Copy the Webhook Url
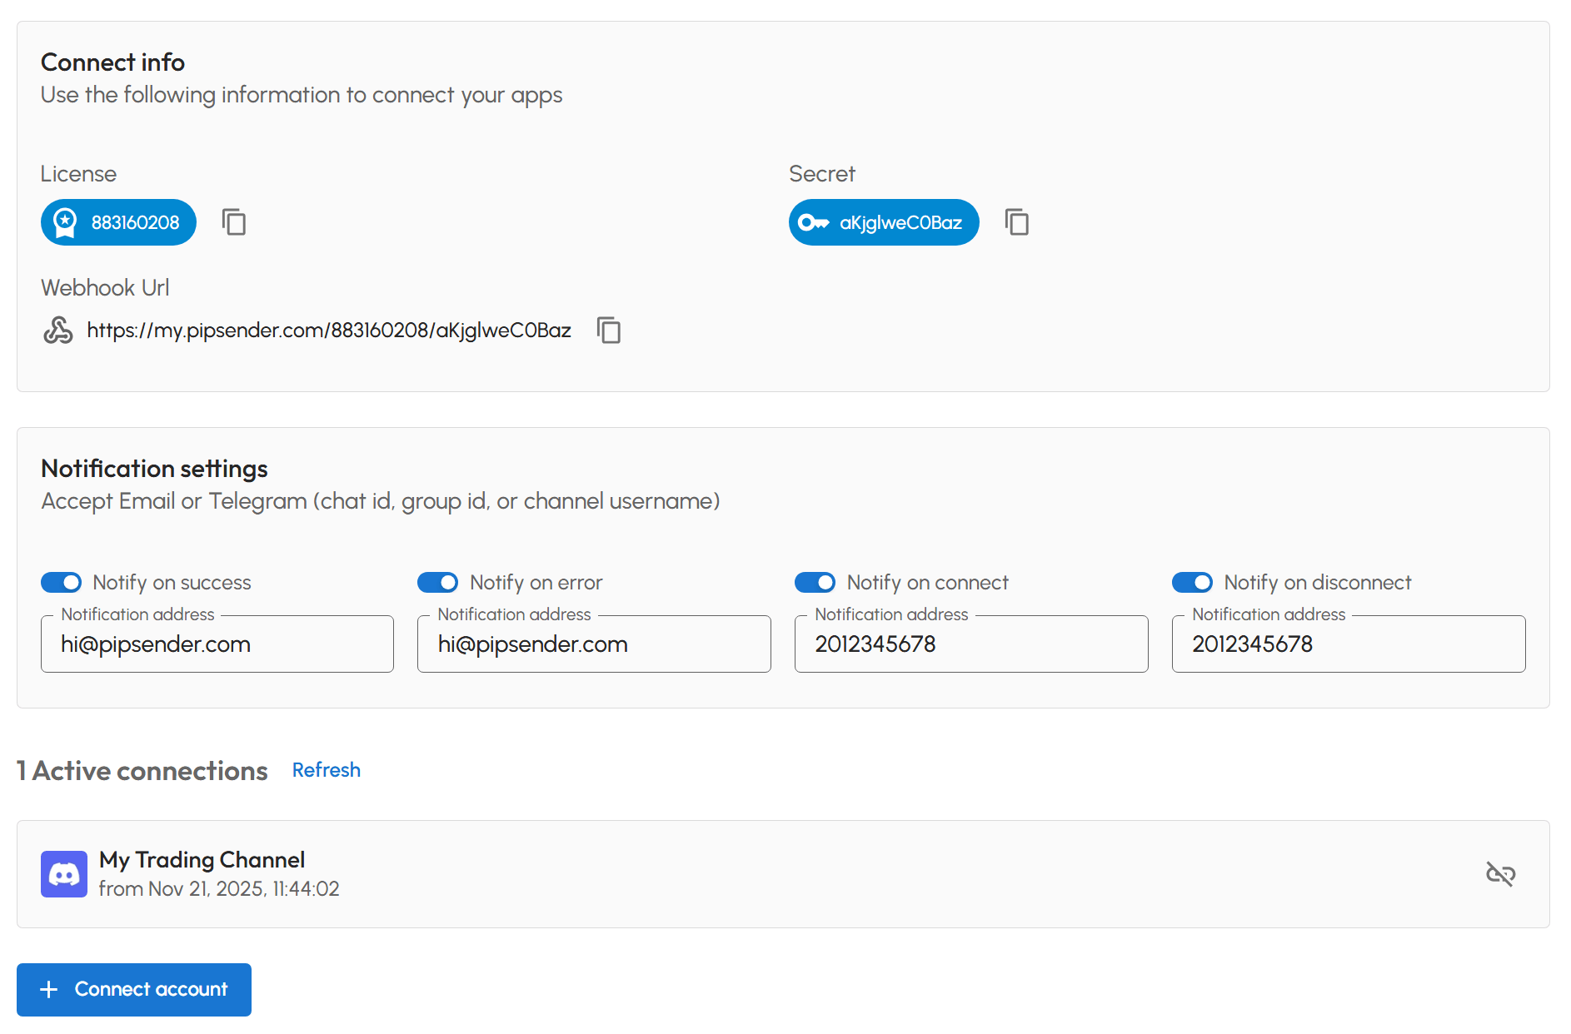This screenshot has width=1571, height=1034. (x=609, y=331)
